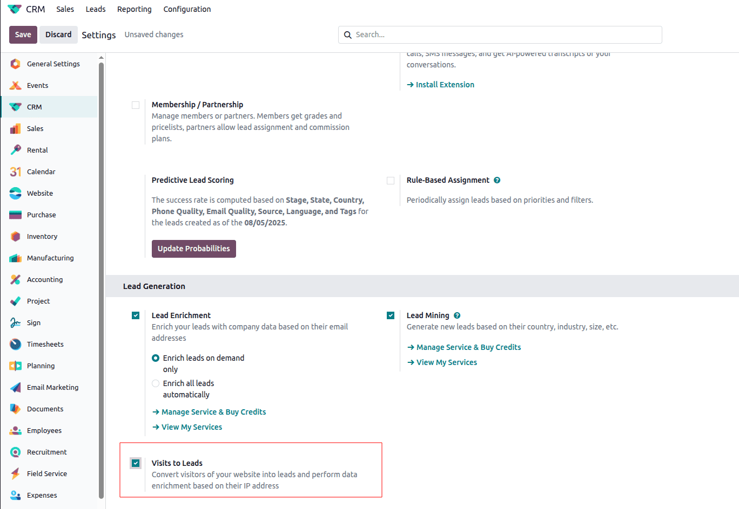
Task: Click the Update Probabilities button
Action: [193, 249]
